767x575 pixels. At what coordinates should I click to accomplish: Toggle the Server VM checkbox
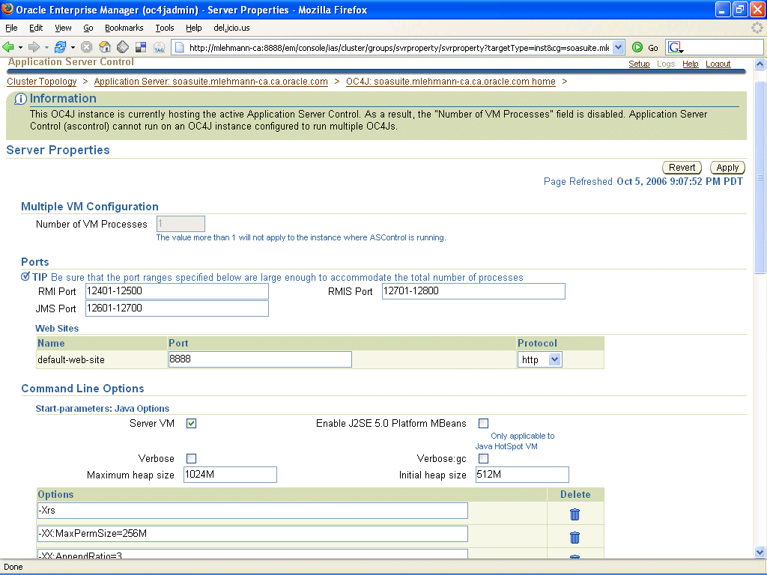click(191, 424)
